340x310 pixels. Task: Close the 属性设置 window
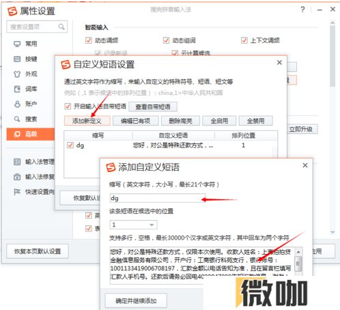click(332, 10)
